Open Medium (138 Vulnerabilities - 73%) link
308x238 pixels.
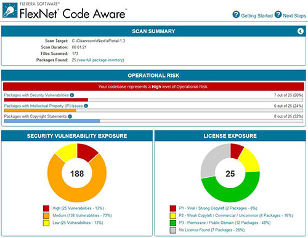(82, 215)
